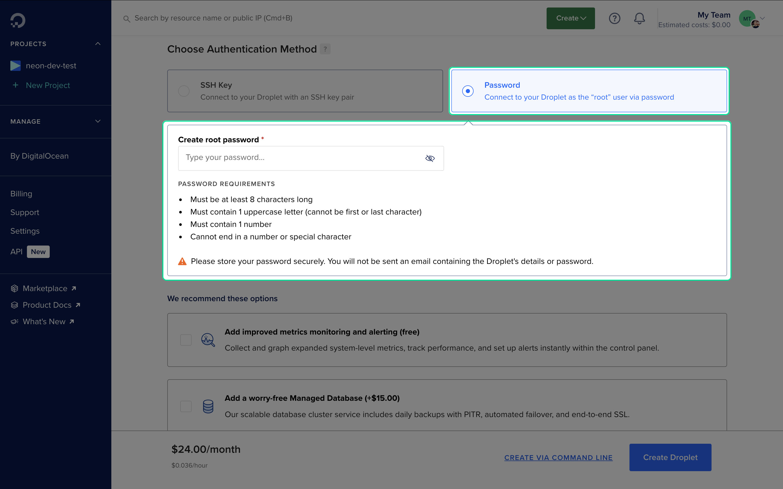Image resolution: width=783 pixels, height=489 pixels.
Task: Click the Marketplace icon in the sidebar
Action: pyautogui.click(x=15, y=288)
